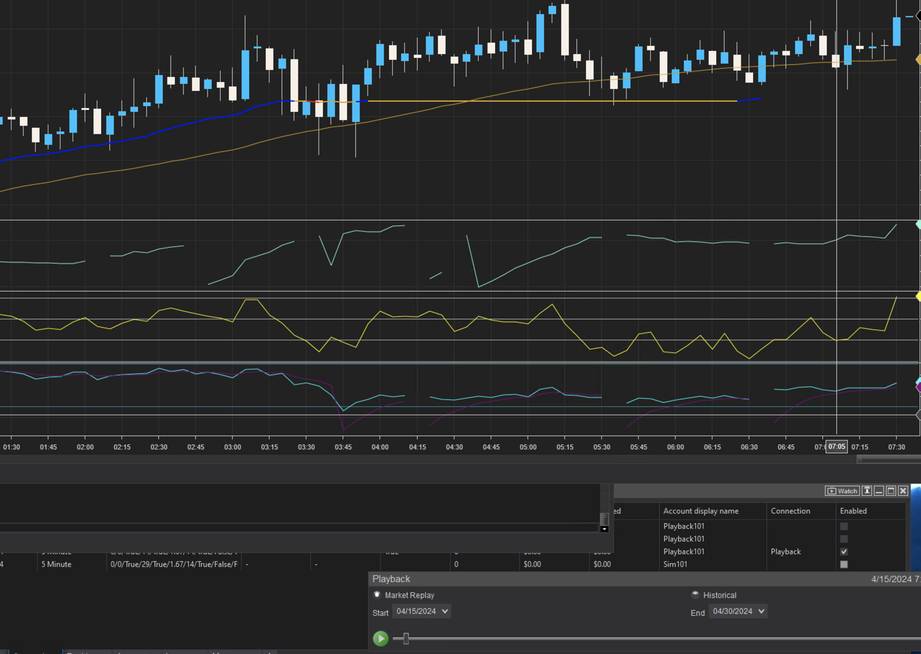921x654 pixels.
Task: Click the orange price marker on the chart's right edge
Action: click(918, 59)
